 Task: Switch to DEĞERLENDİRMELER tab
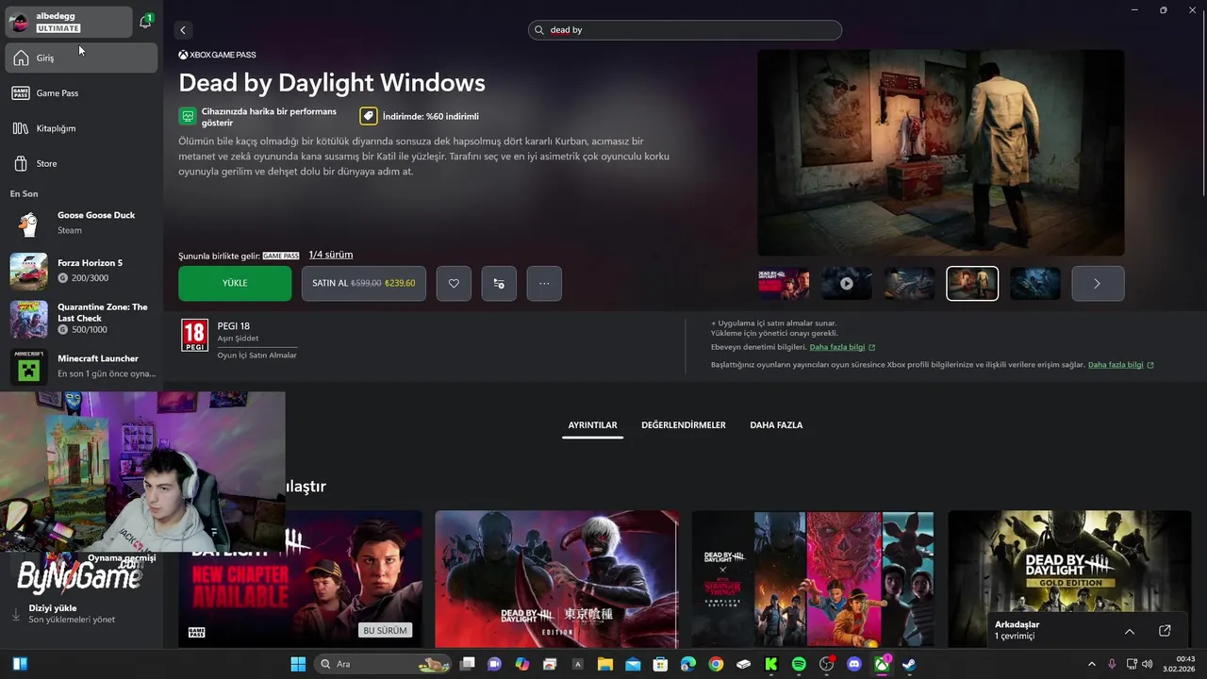(684, 425)
